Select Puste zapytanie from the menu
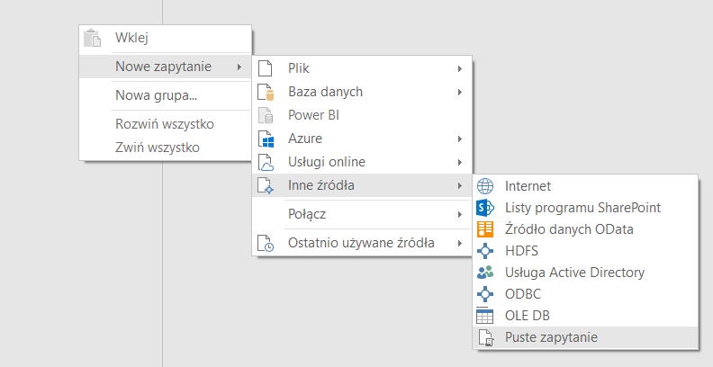Viewport: 713px width, 367px height. pyautogui.click(x=551, y=338)
